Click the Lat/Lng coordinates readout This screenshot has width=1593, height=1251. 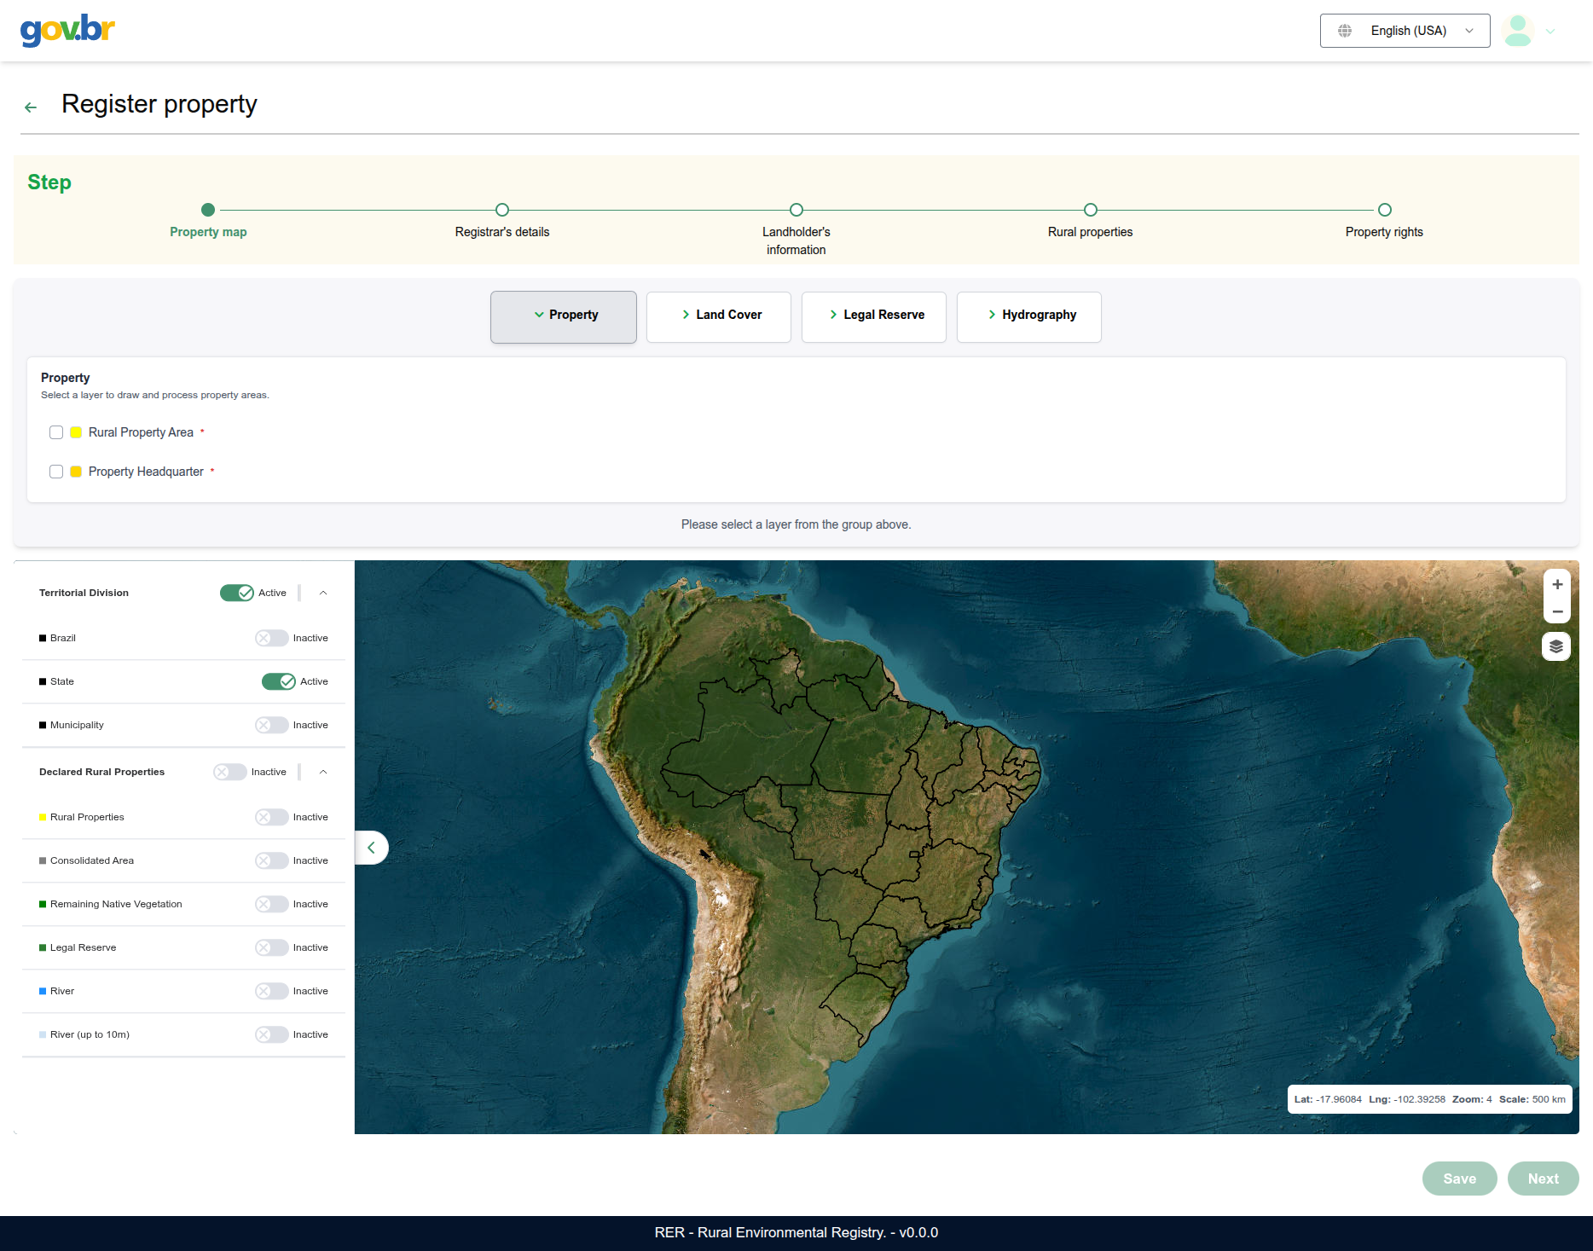1430,1099
